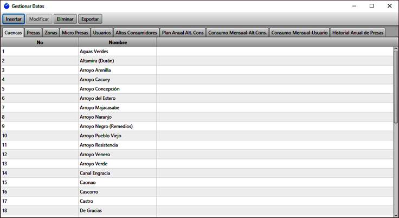Select the Arroyo Negro (Remedios) row
Screen dimensions: 399x218
point(106,126)
